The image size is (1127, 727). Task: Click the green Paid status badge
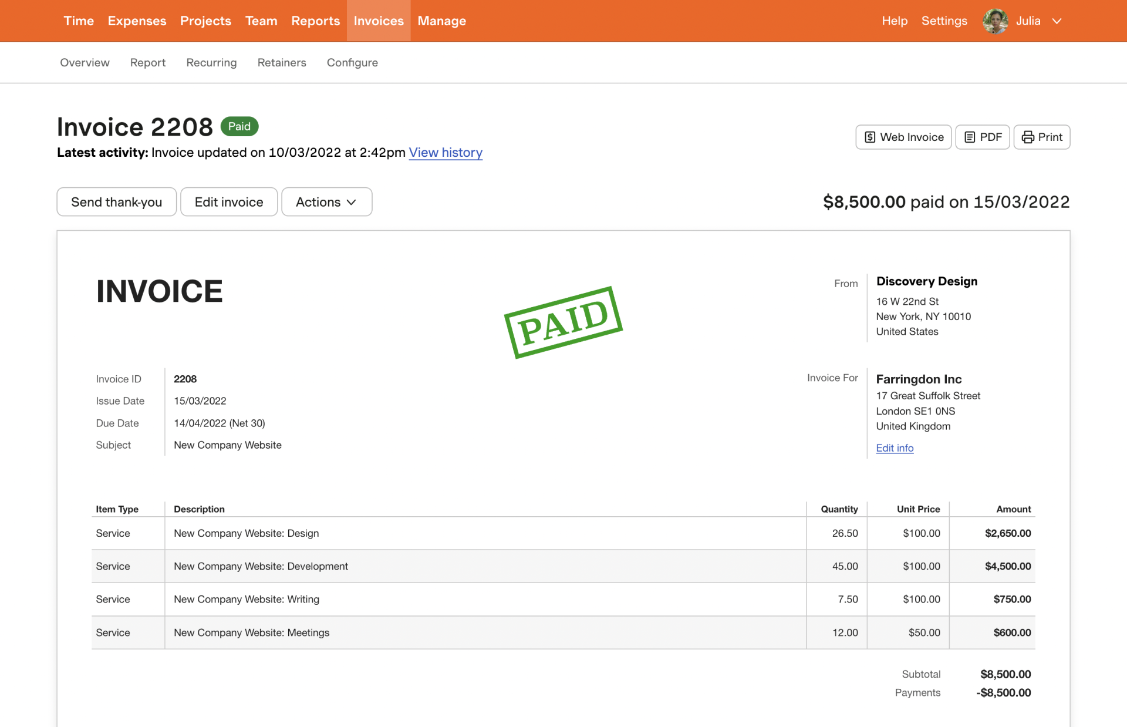coord(239,126)
